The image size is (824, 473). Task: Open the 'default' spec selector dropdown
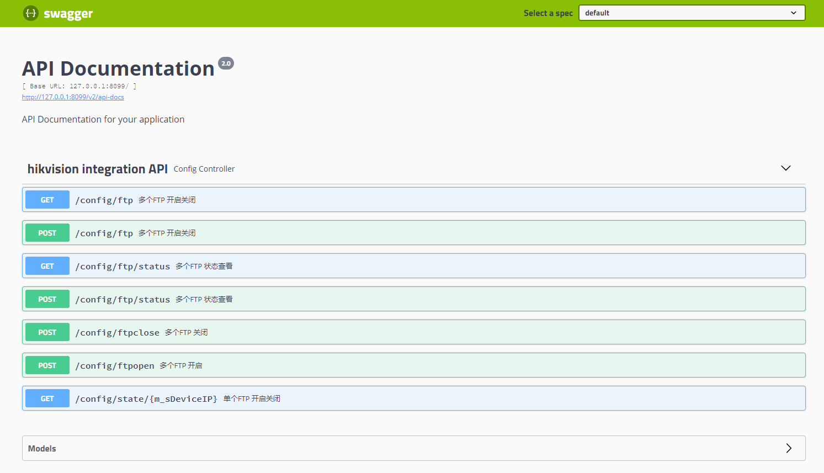[692, 13]
